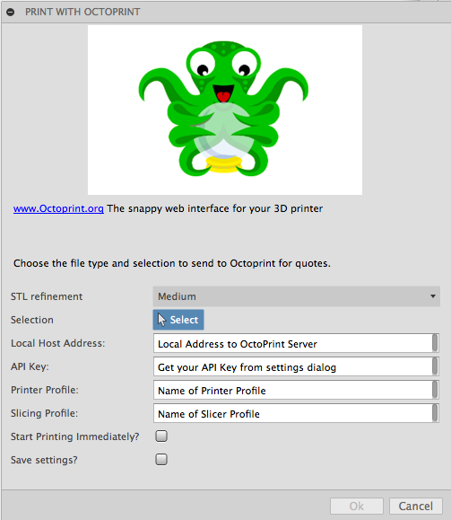The image size is (451, 520).
Task: Click the STL refinement dropdown arrow
Action: (432, 296)
